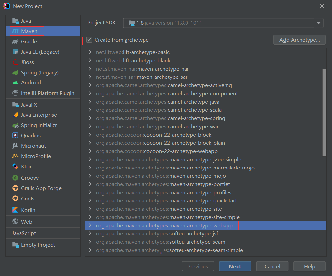Select lift-archetype-blank row

click(206, 61)
